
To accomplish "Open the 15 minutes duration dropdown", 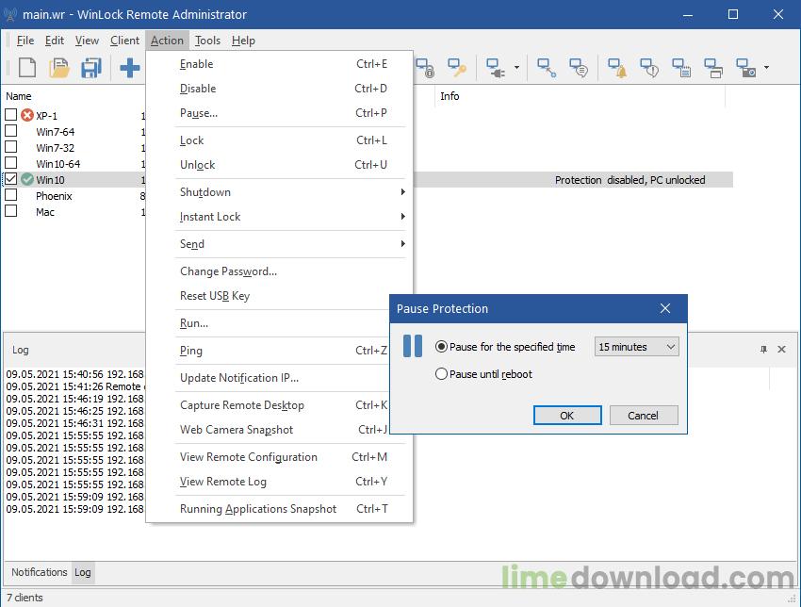I will pos(636,347).
